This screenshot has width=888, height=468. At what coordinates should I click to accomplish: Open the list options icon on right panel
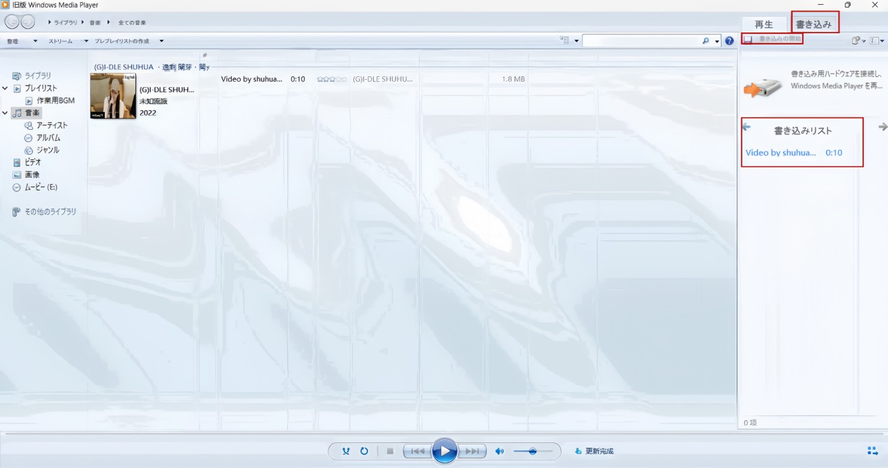(878, 41)
